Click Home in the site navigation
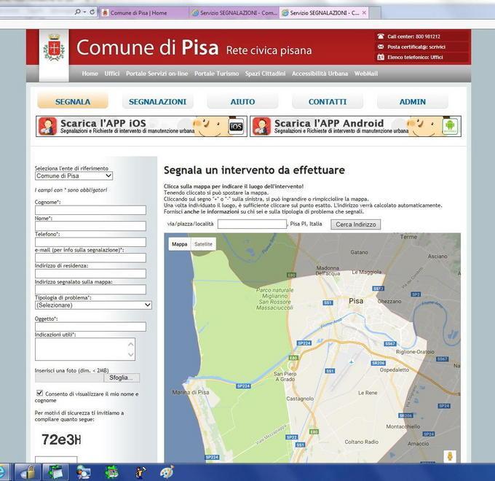This screenshot has height=481, width=495. click(x=90, y=74)
